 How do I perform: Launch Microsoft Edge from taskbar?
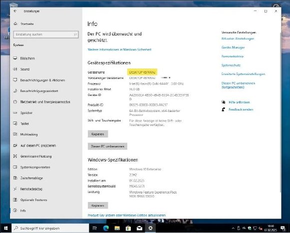click(x=106, y=228)
